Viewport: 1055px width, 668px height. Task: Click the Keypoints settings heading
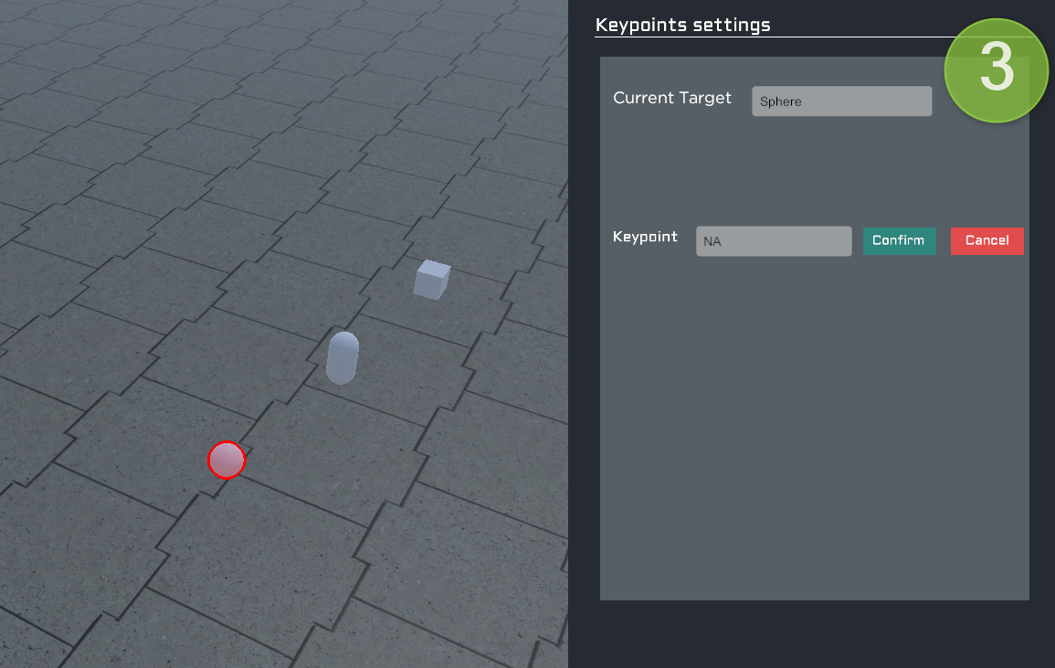683,25
